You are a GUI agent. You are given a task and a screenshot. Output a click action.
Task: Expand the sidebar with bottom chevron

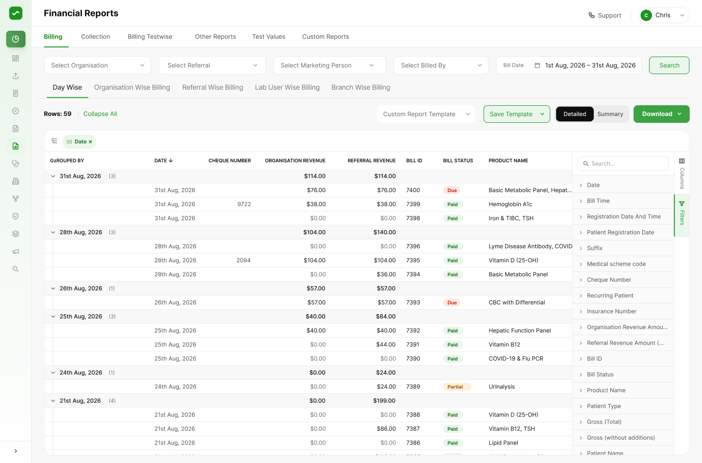(16, 451)
